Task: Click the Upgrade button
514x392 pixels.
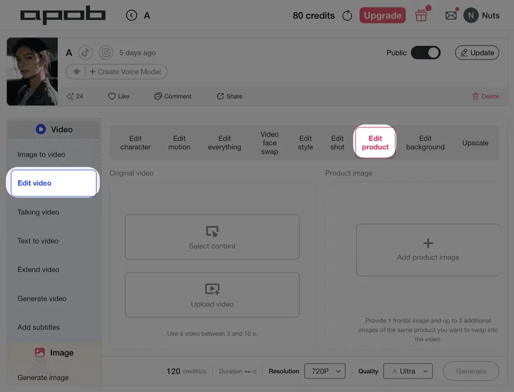Action: pos(382,16)
